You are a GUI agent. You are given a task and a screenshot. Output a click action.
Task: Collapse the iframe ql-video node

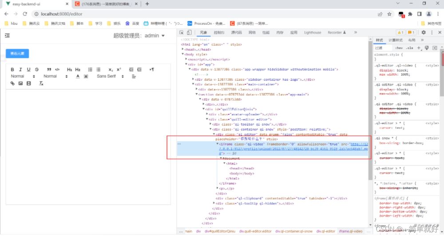pyautogui.click(x=218, y=144)
